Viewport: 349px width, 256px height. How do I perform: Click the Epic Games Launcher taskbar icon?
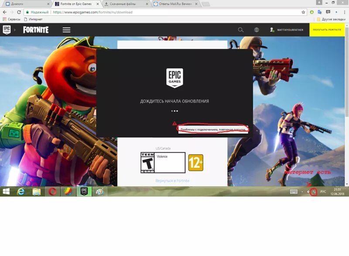(x=84, y=191)
